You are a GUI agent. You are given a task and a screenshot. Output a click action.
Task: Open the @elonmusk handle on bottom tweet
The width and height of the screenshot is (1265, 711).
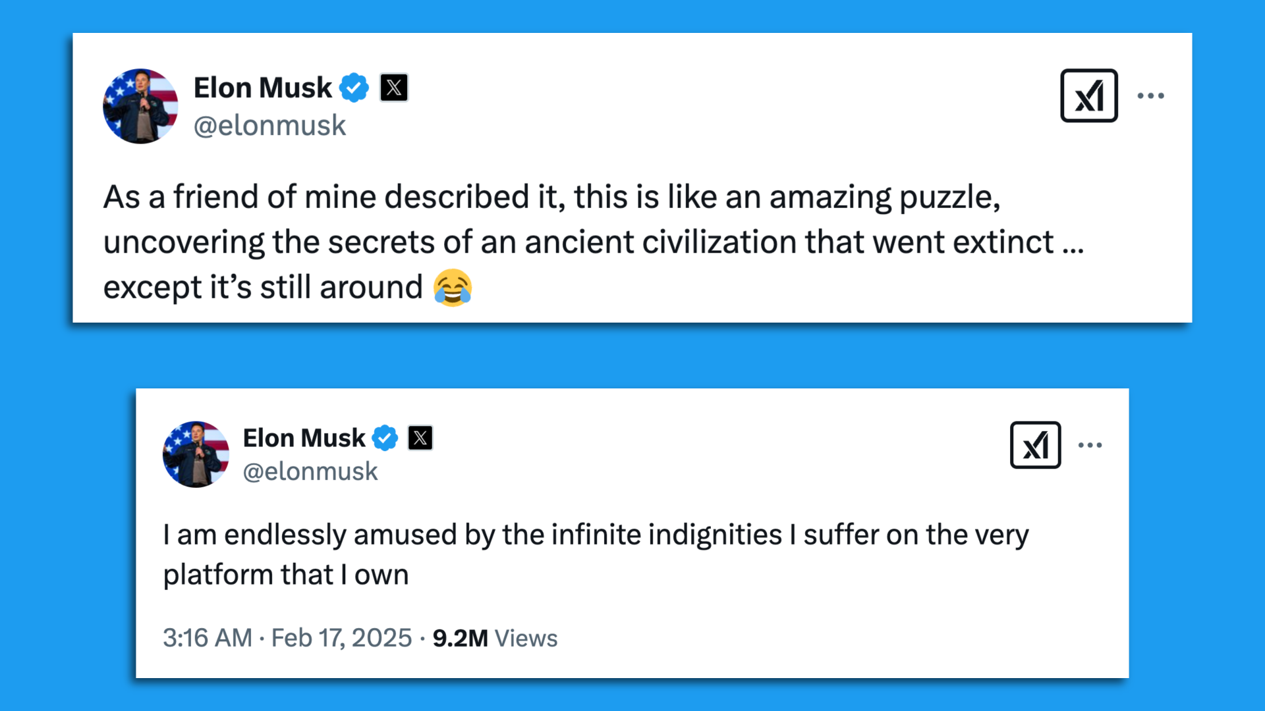pyautogui.click(x=311, y=470)
